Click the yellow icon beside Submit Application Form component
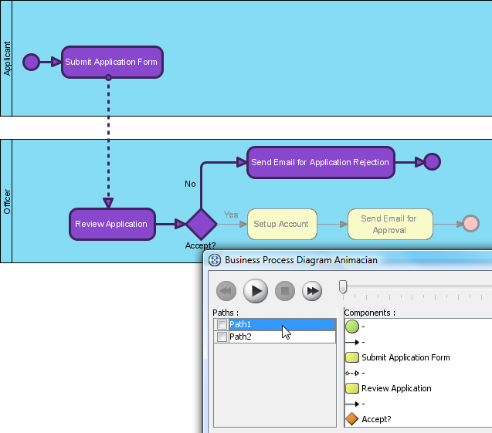 click(x=352, y=357)
